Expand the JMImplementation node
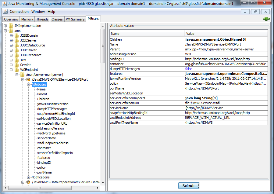 (x=5, y=26)
